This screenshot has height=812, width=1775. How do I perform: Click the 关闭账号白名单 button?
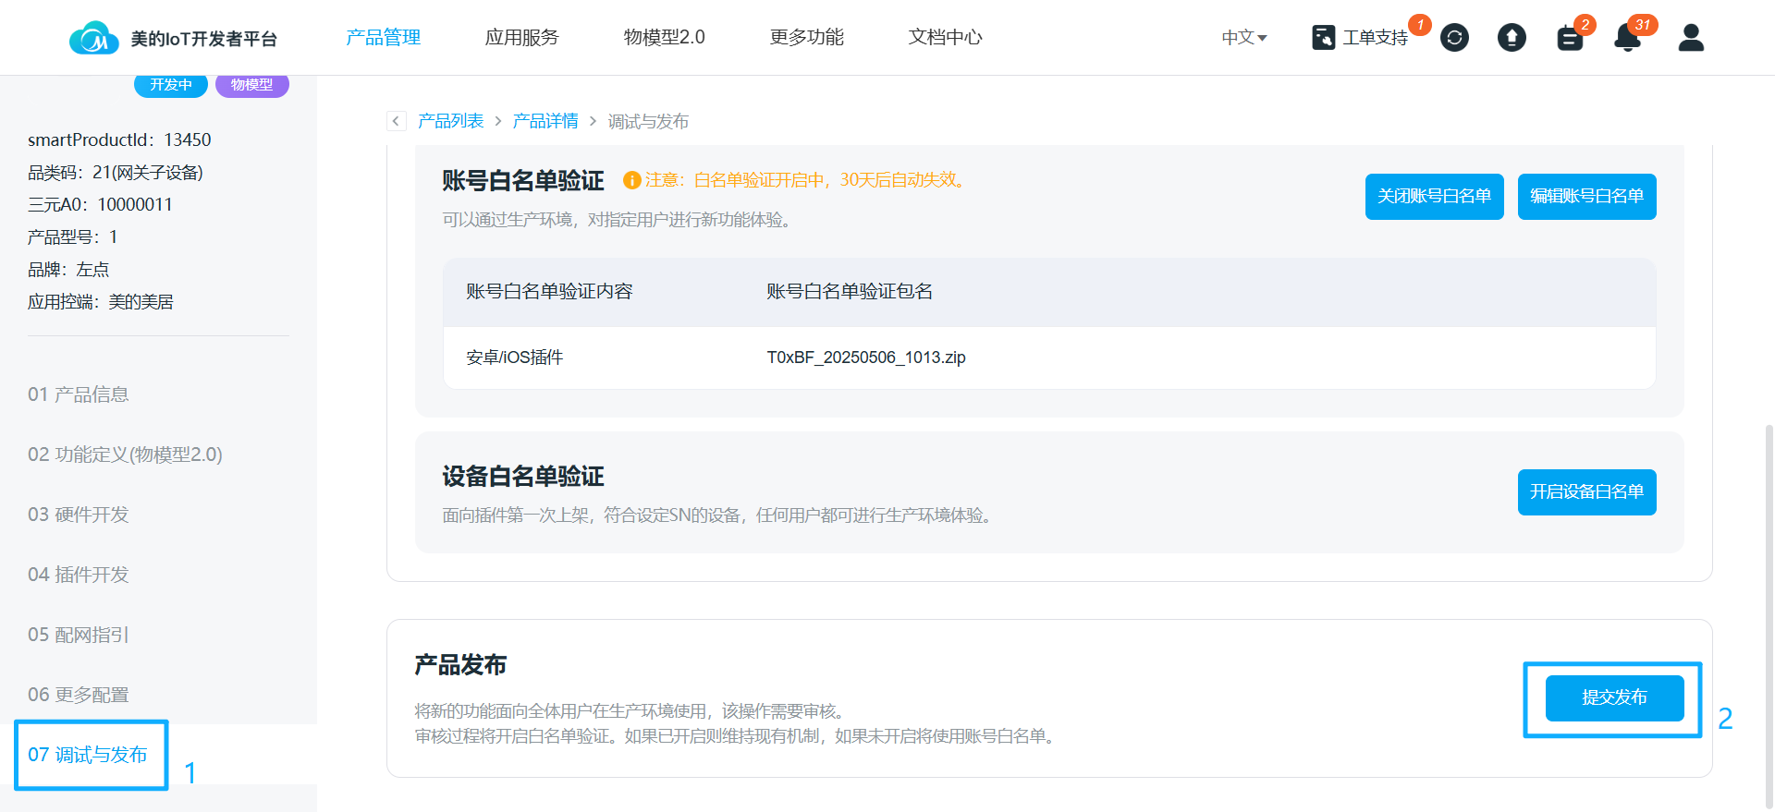coord(1434,197)
